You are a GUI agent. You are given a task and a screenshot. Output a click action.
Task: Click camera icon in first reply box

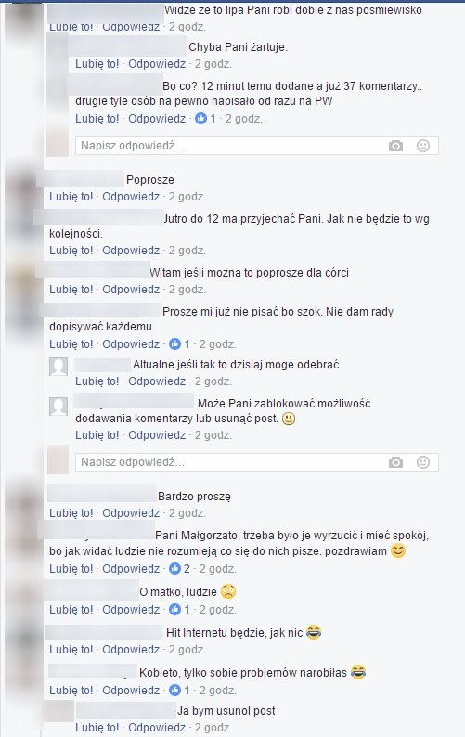pyautogui.click(x=395, y=146)
